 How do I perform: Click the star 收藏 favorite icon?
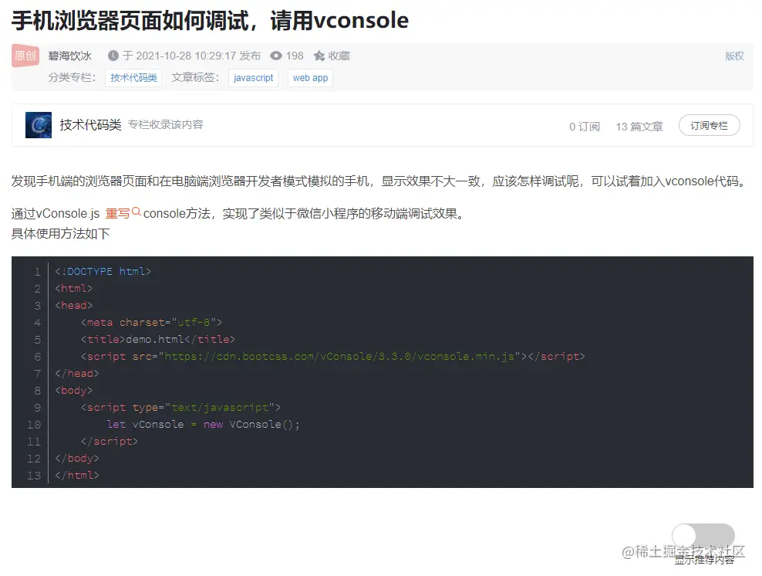319,56
